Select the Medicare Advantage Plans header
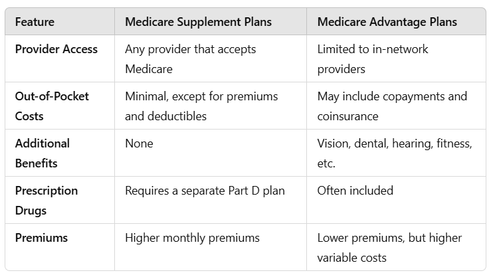The height and width of the screenshot is (277, 495). [x=387, y=22]
